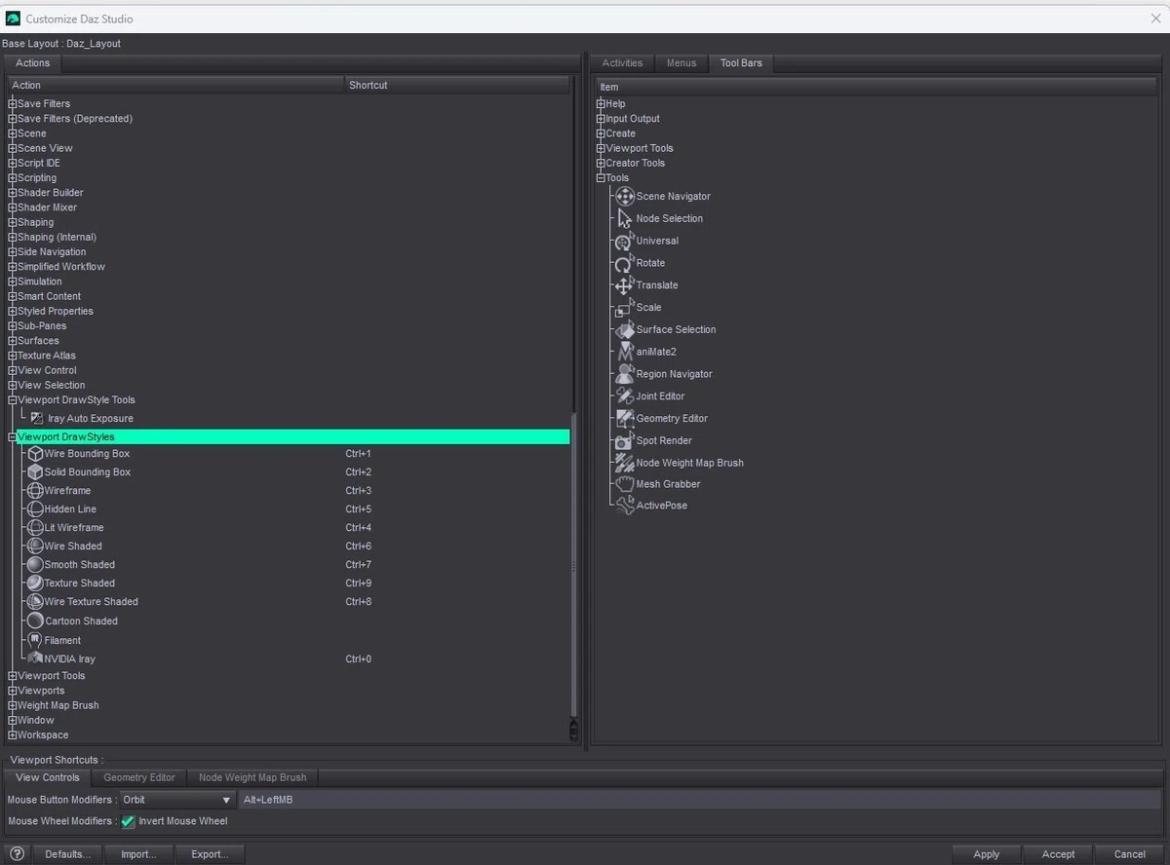Screen dimensions: 1170x865
Task: Expand the Creator Tools item
Action: coord(602,163)
